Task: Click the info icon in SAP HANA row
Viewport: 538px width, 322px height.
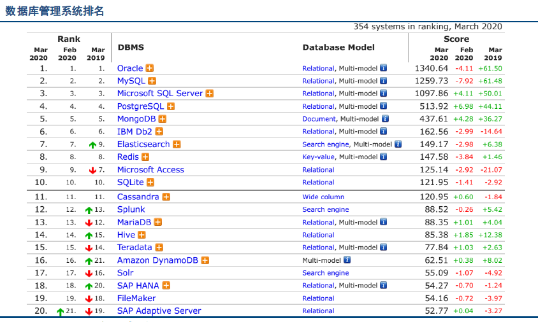Action: tap(384, 285)
